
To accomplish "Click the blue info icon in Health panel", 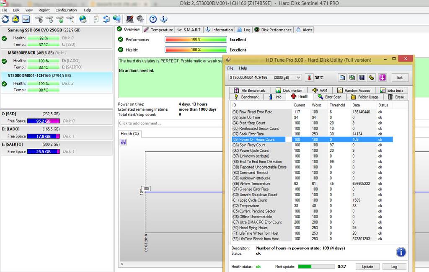I will pos(401,252).
